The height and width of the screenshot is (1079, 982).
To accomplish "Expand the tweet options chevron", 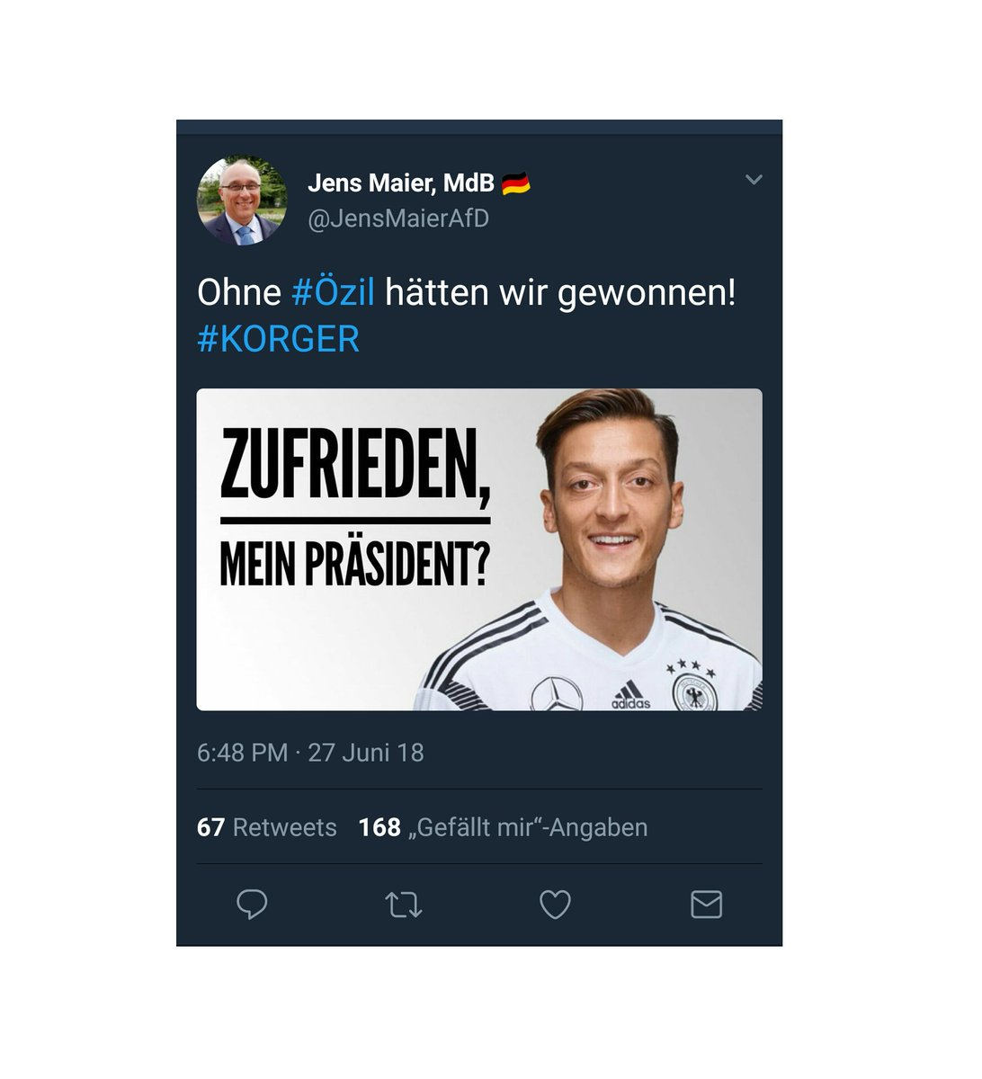I will click(754, 180).
